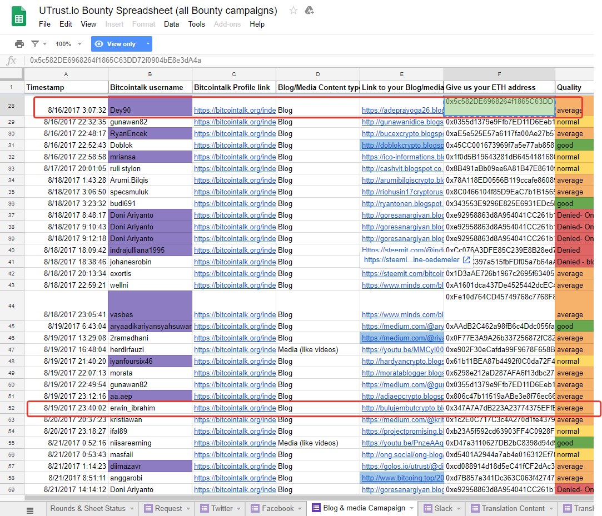Open the Tools menu

[x=196, y=24]
